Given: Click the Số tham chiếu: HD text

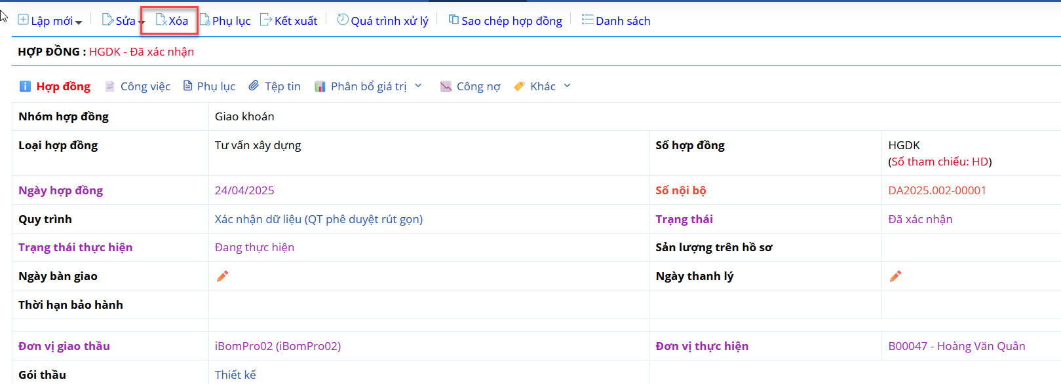Looking at the screenshot, I should [x=940, y=162].
